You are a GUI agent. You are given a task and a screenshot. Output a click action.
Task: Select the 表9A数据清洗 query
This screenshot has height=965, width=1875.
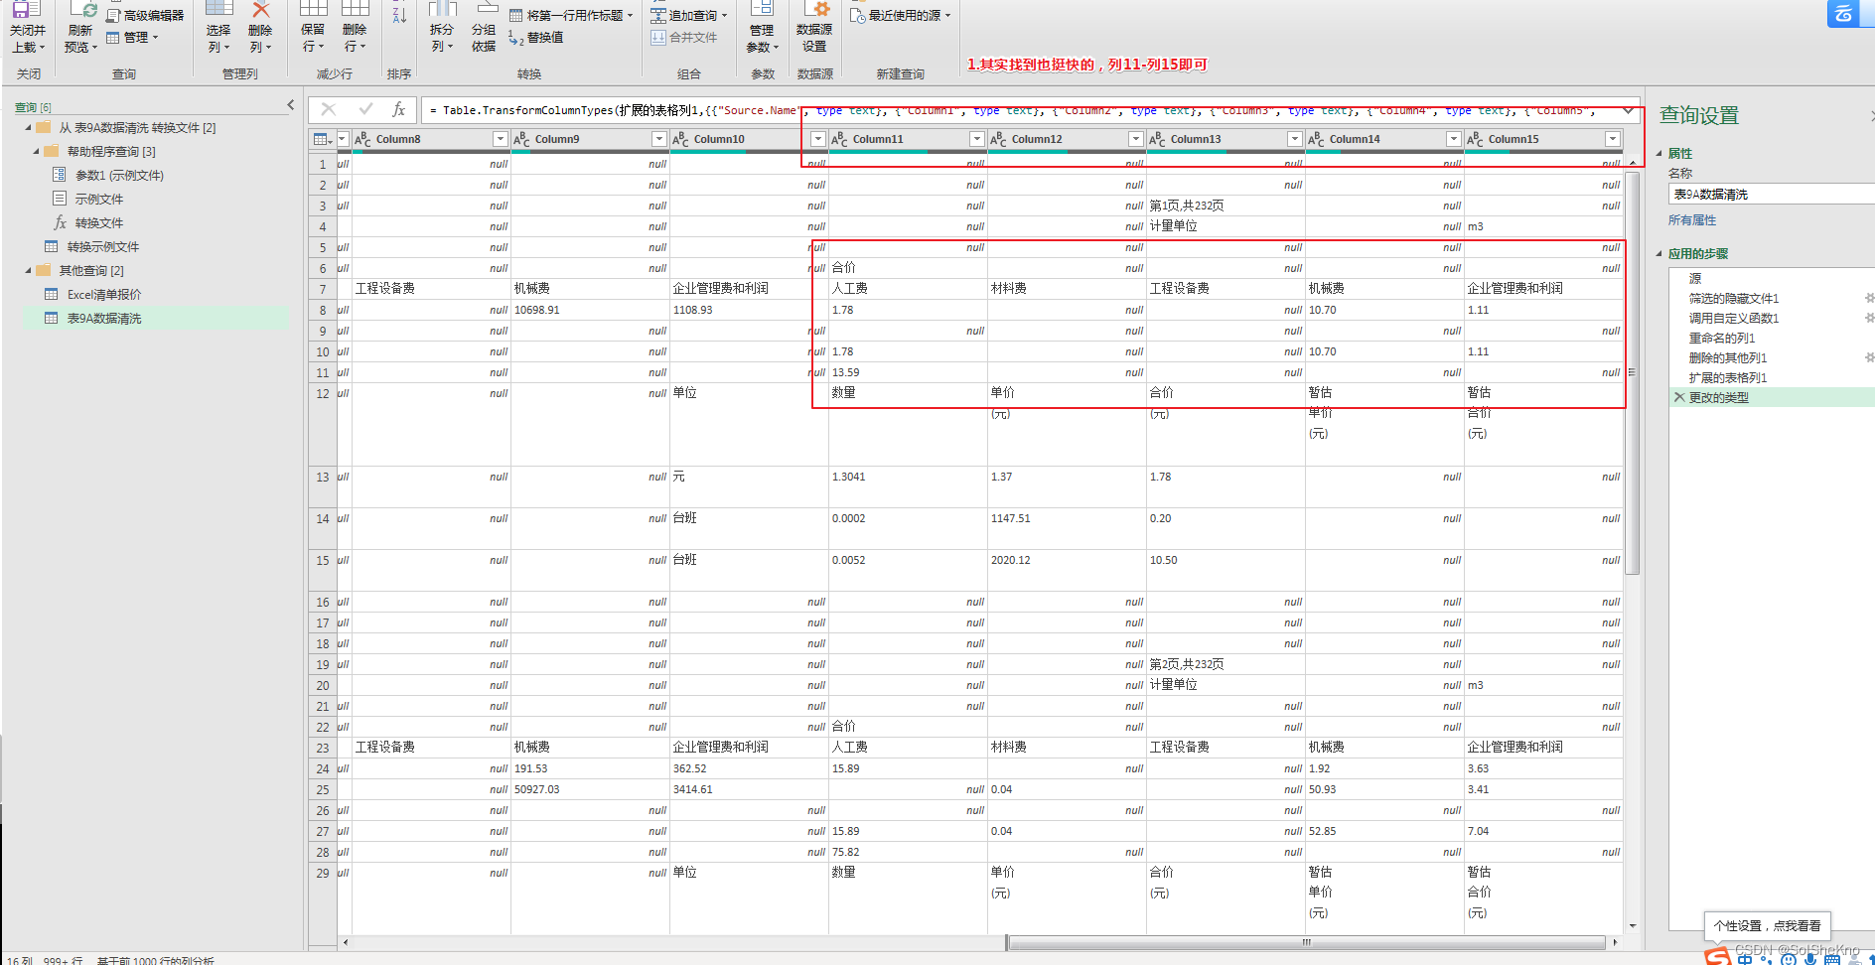(x=104, y=319)
